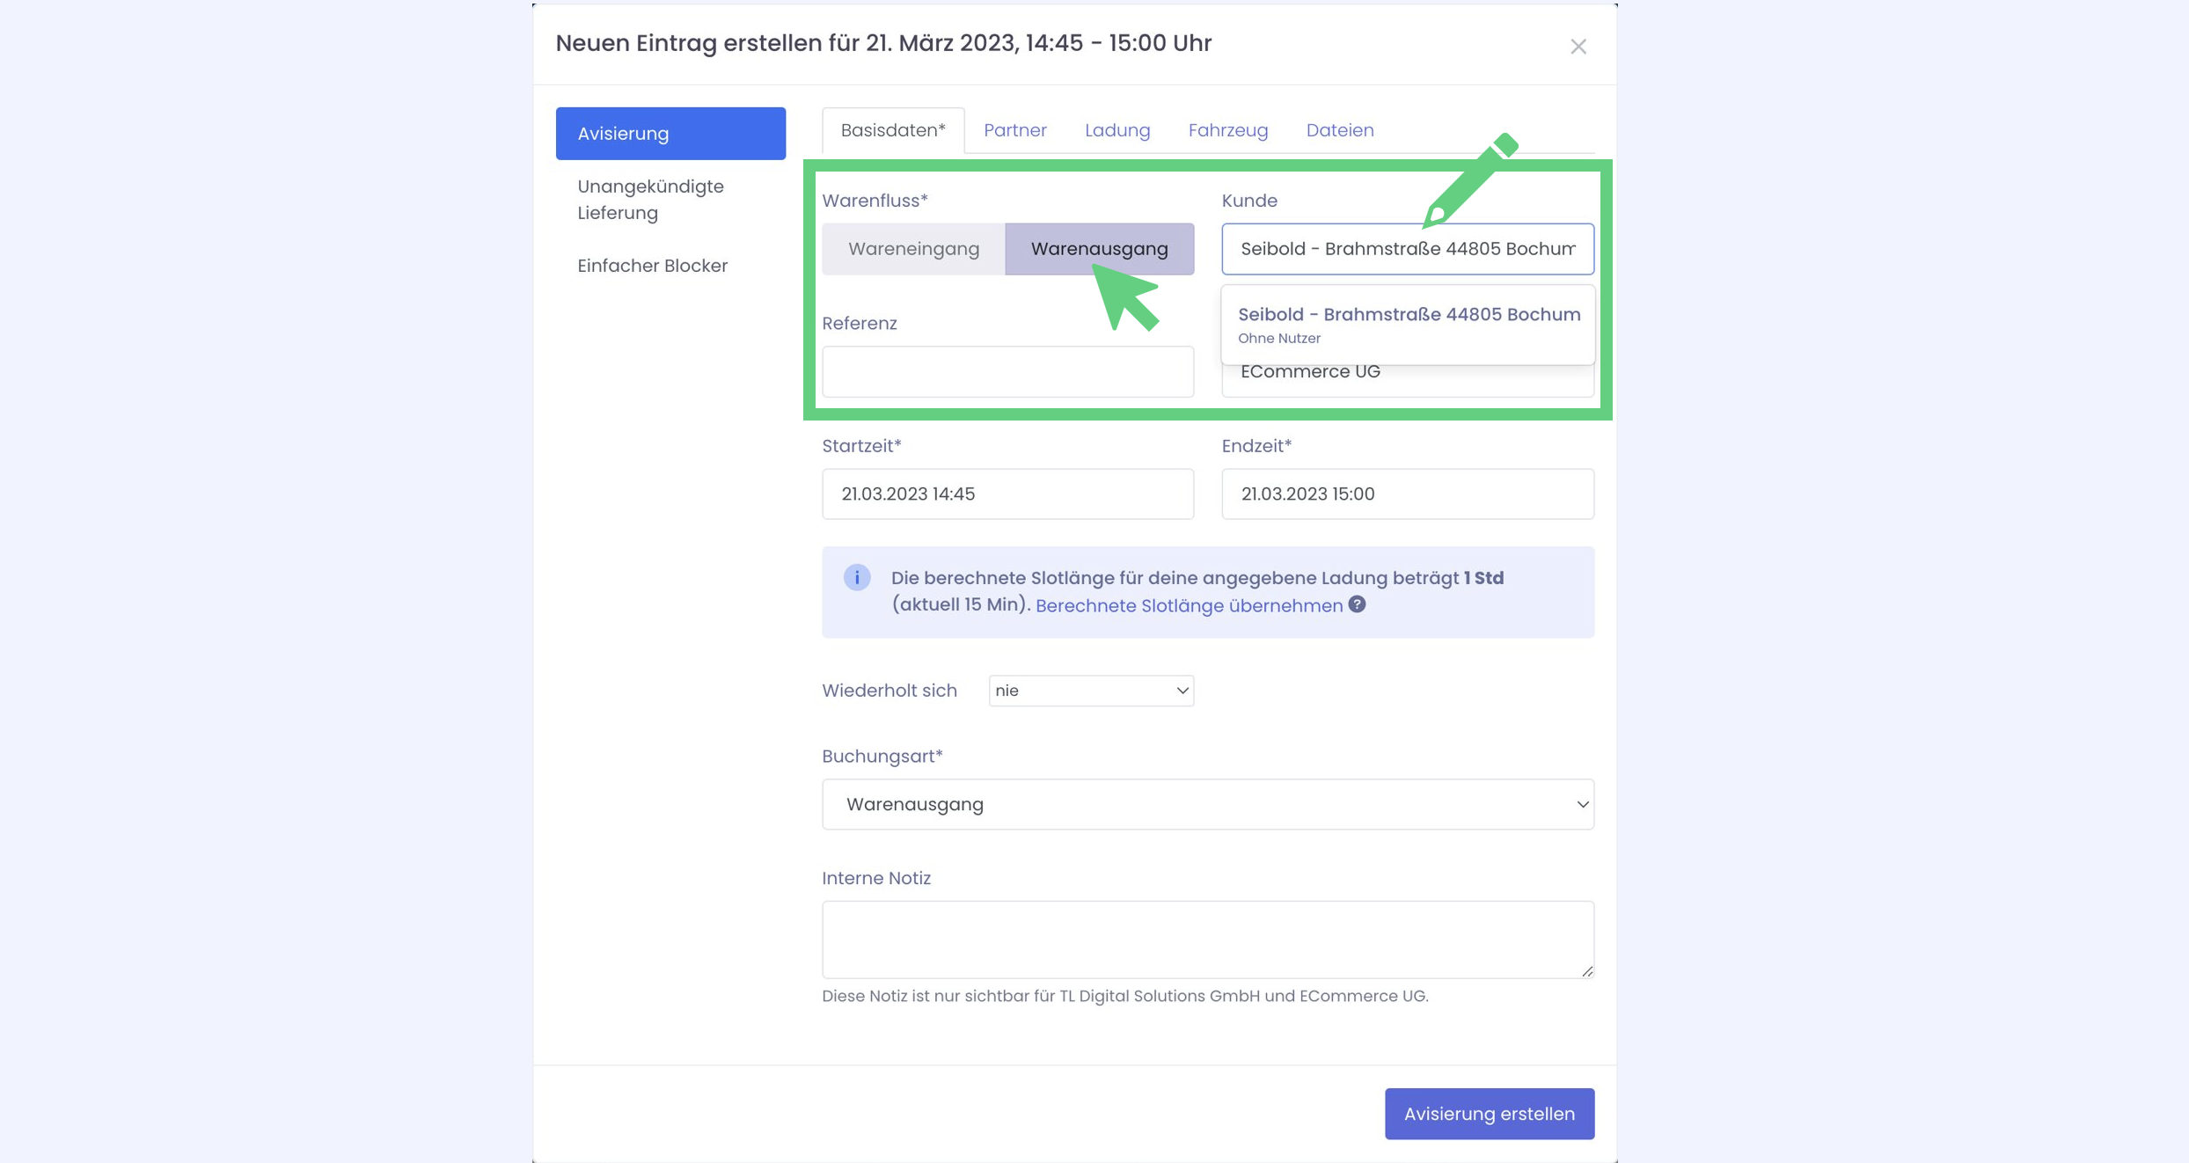Switch to the Partner tab

[1014, 130]
